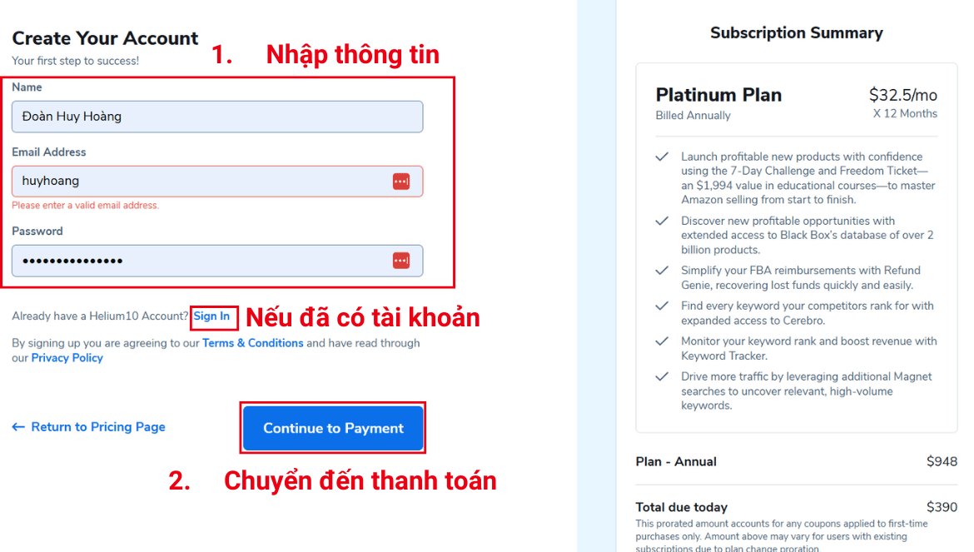Click the invalid email error message
974x552 pixels.
pos(85,206)
